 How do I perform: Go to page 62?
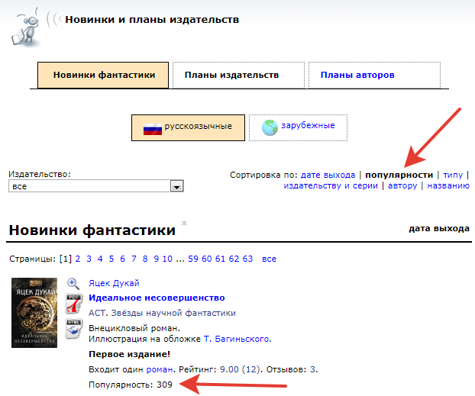click(234, 259)
